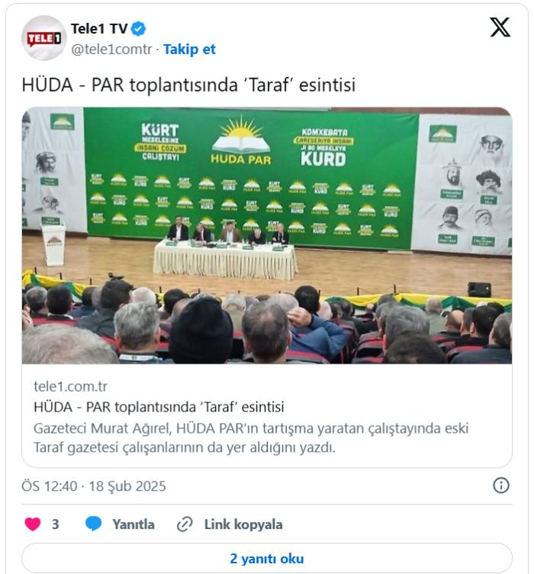
Task: Open the card headline about 'Taraf' esintisi
Action: coord(159,407)
